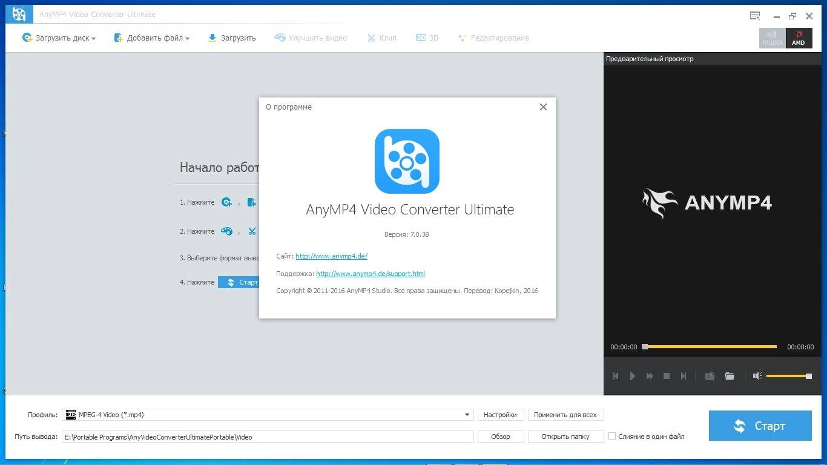Toggle AMD acceleration badge

coord(799,38)
